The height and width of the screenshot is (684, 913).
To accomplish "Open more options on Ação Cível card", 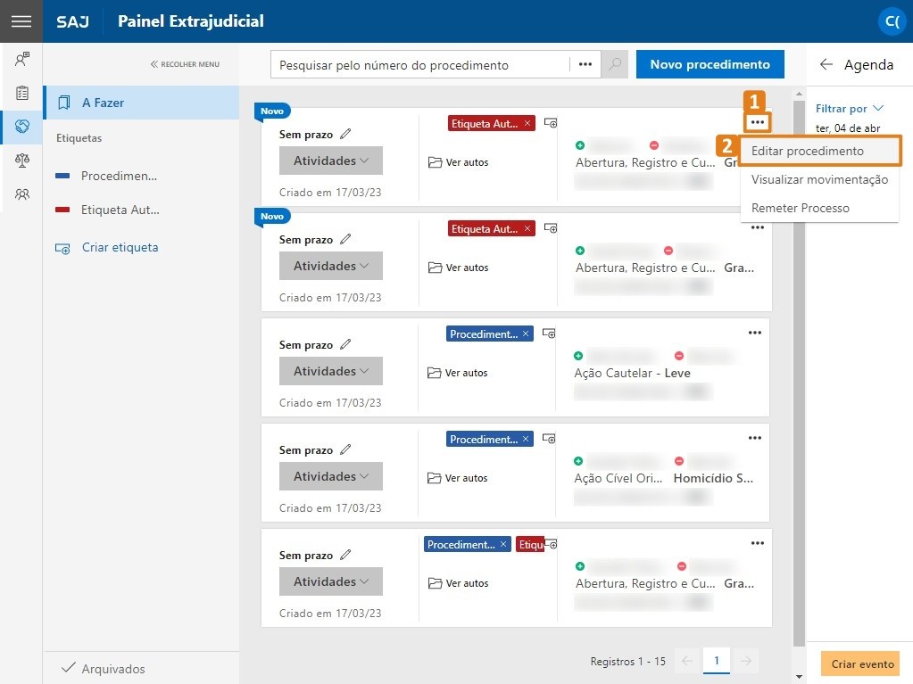I will click(x=755, y=438).
